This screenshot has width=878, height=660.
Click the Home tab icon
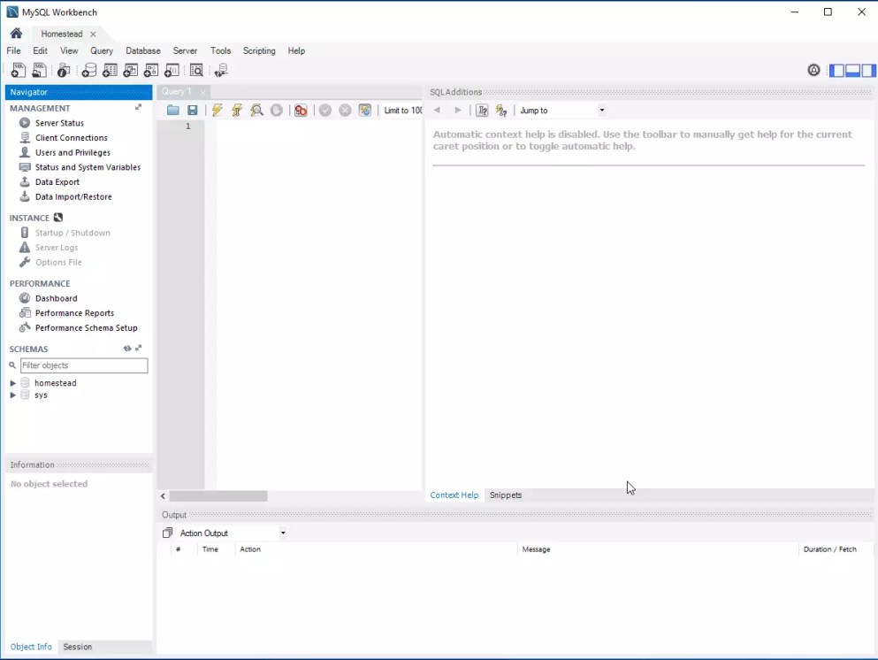[16, 34]
